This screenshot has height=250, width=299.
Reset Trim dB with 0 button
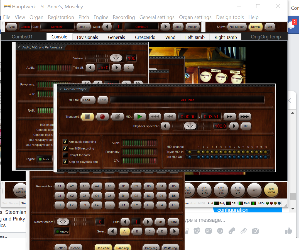coord(128,67)
